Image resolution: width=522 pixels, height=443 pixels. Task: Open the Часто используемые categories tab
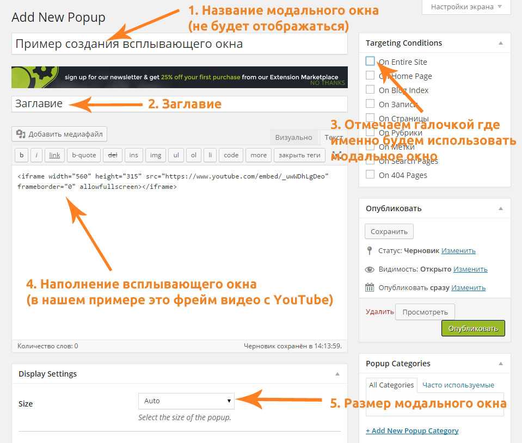(x=458, y=385)
